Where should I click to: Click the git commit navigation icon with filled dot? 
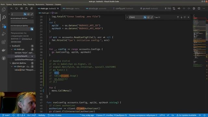(x=179, y=8)
